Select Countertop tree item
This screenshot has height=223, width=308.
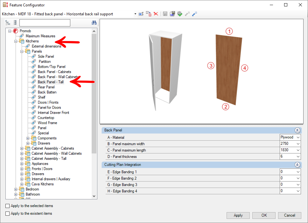click(46, 118)
